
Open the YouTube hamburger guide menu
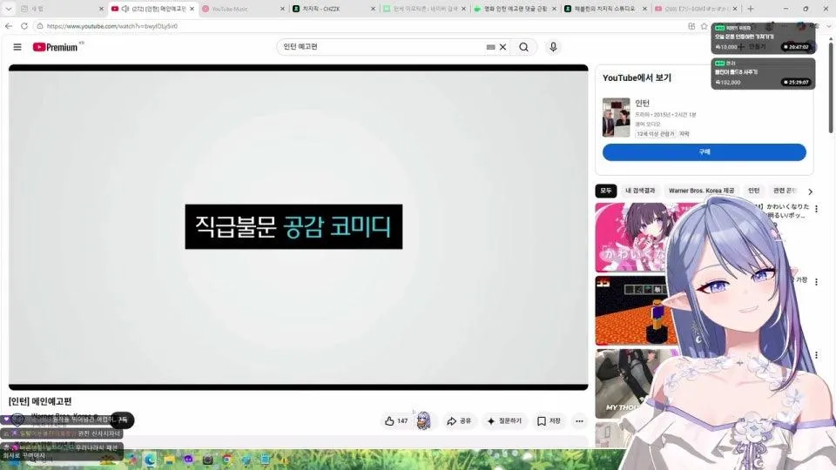(x=17, y=47)
